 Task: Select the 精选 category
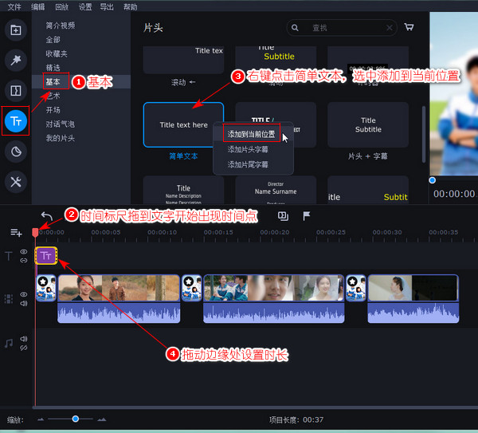pos(53,68)
